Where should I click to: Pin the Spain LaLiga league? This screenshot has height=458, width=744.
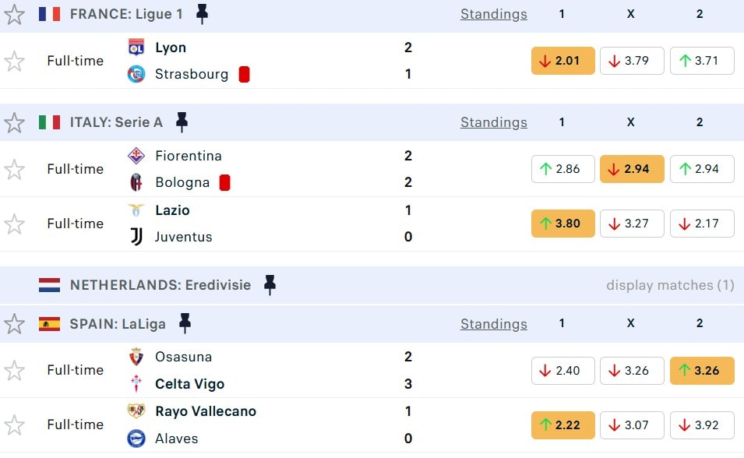pos(185,323)
